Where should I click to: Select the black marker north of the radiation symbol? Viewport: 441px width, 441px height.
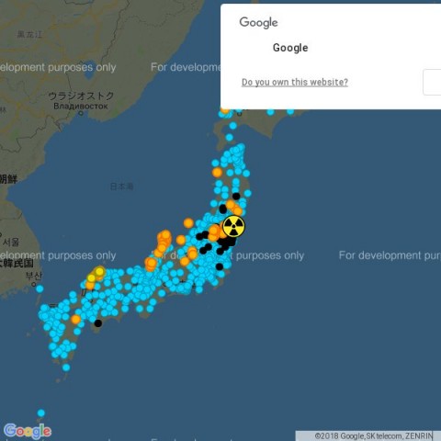pos(236,196)
